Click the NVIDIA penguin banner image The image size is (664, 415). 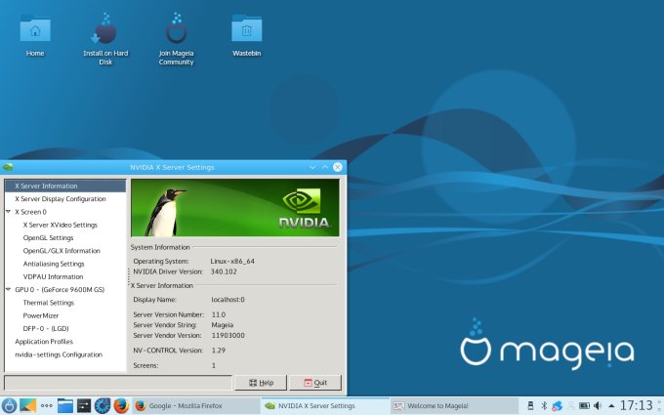point(235,207)
